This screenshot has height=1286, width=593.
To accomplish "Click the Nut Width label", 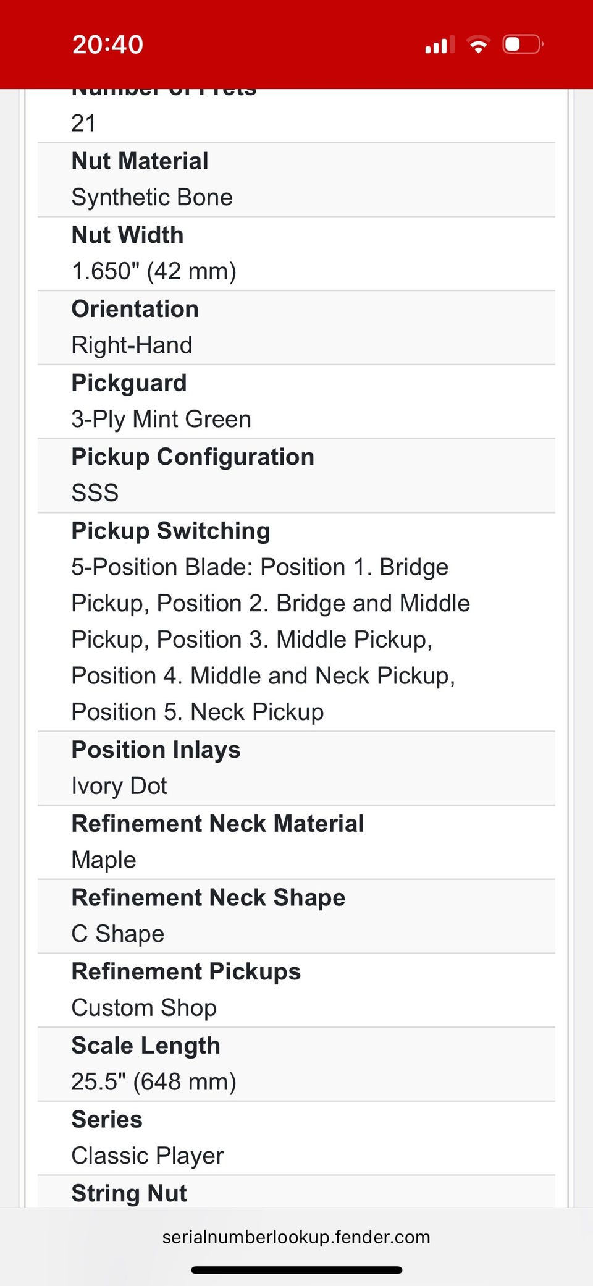I will click(127, 235).
